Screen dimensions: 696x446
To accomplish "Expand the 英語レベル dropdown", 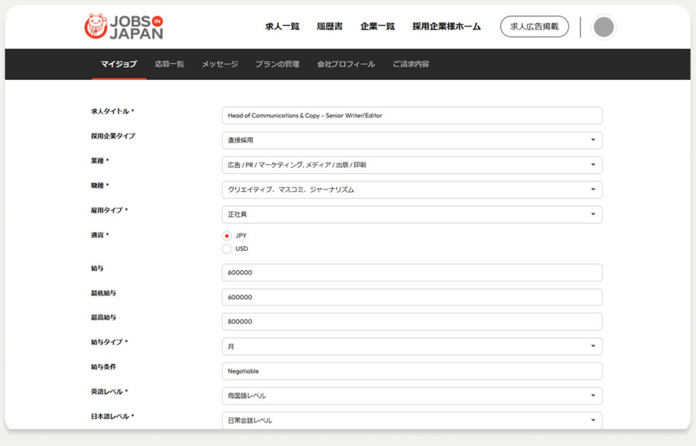I will pos(412,396).
